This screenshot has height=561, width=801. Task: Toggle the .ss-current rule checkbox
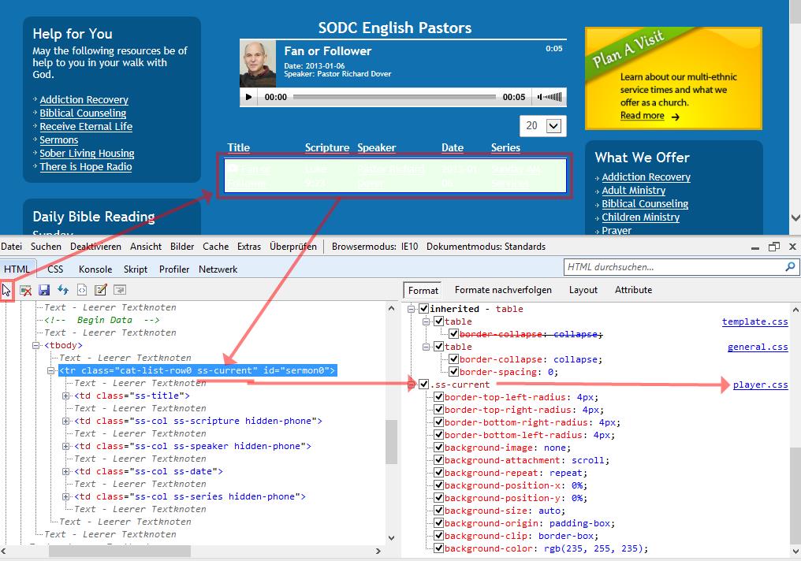(423, 385)
